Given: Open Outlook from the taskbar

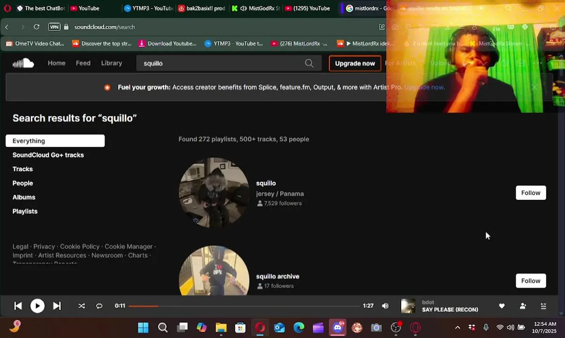Looking at the screenshot, I should click(x=279, y=328).
